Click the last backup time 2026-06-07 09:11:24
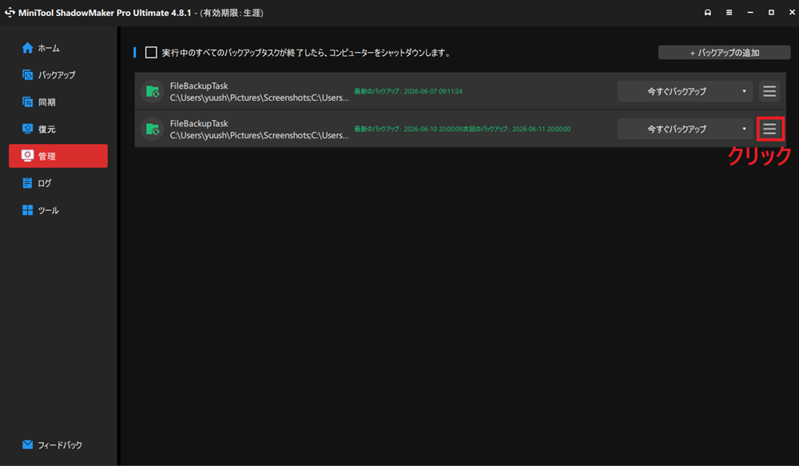The height and width of the screenshot is (466, 799). [433, 91]
